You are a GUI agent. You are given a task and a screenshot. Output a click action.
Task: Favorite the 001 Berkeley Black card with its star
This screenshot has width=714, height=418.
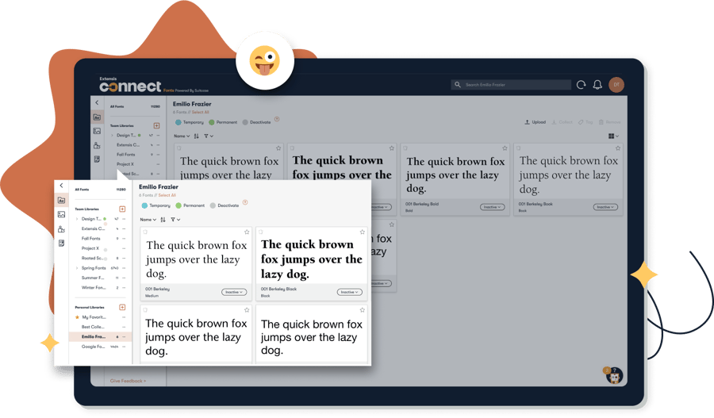[363, 232]
